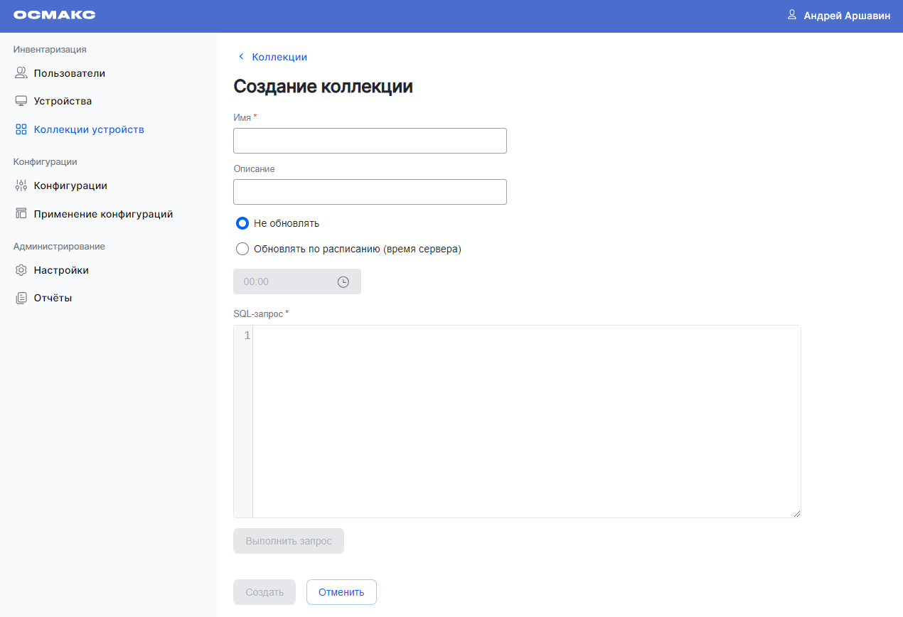Click the layout icon for Применение конфигураций
Image resolution: width=903 pixels, height=617 pixels.
tap(21, 214)
